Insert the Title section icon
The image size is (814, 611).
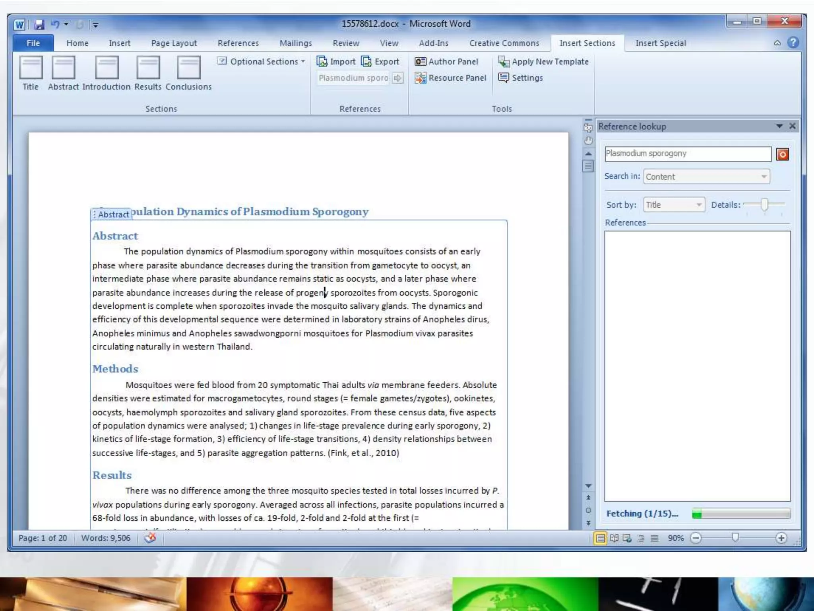[x=31, y=68]
